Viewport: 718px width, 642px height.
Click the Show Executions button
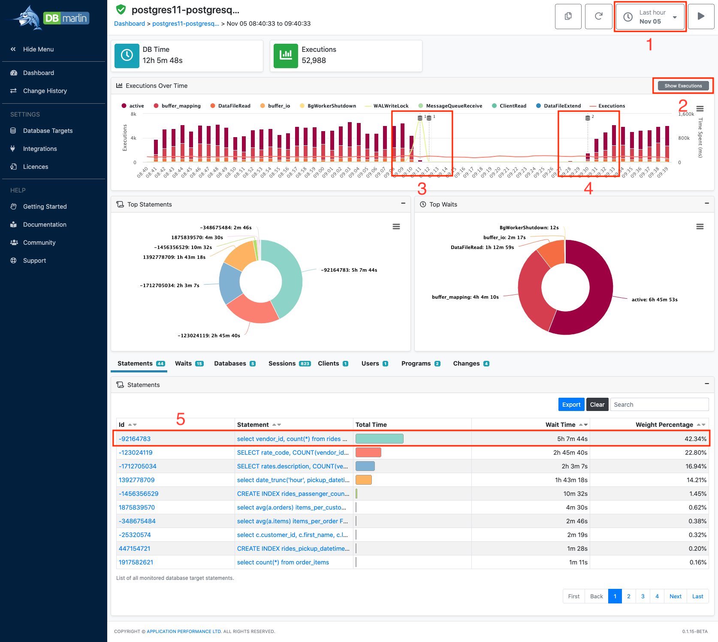click(x=683, y=86)
